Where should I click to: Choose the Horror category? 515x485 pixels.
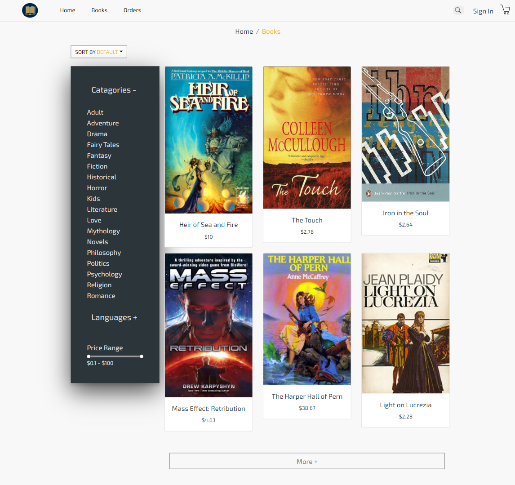[97, 188]
